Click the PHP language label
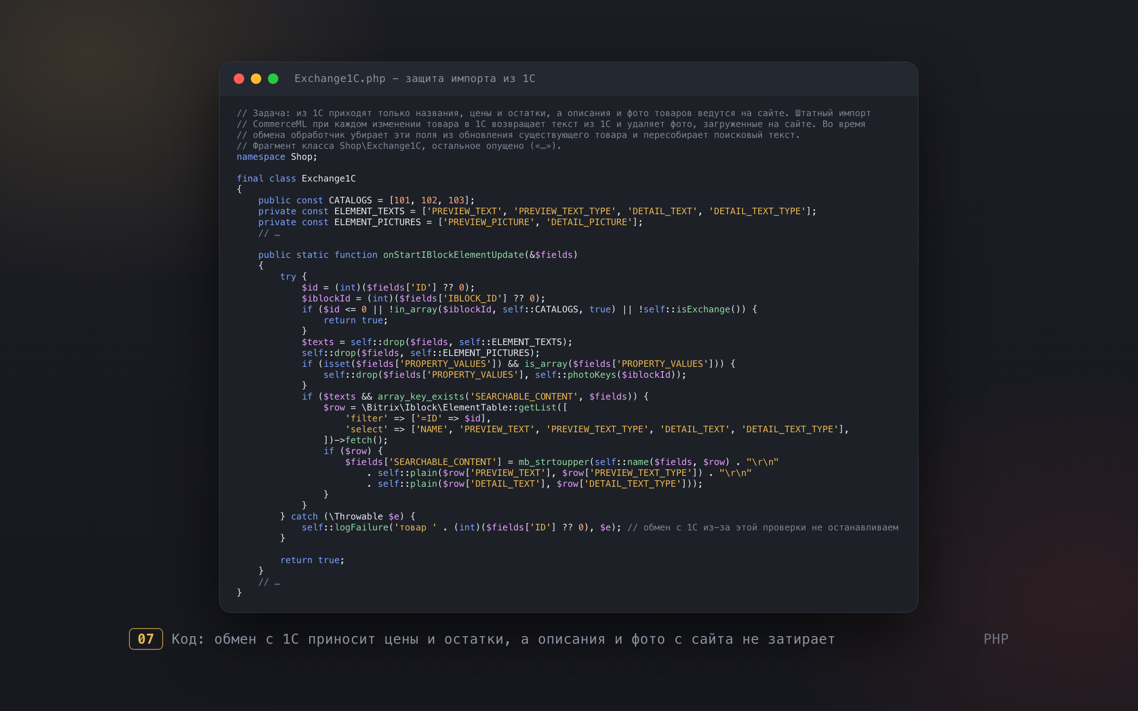 996,639
